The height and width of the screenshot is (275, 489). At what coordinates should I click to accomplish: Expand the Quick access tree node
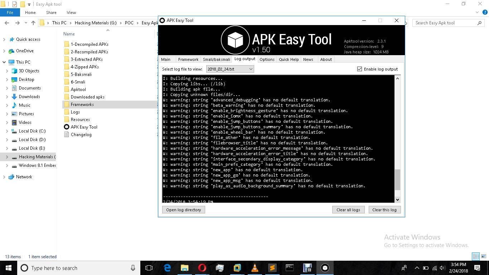coord(4,39)
